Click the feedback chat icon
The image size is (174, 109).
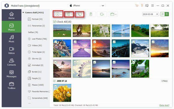click(x=147, y=5)
